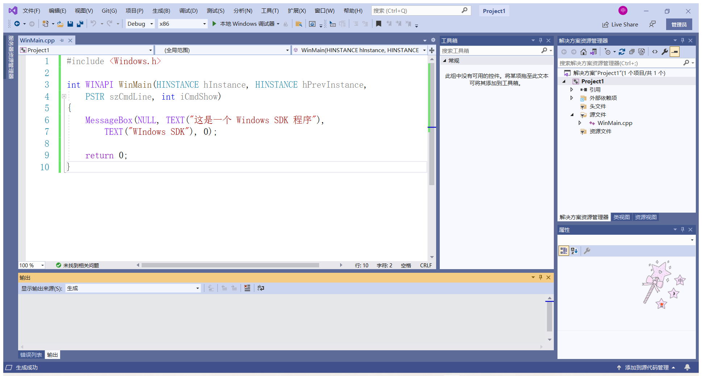Collapse all nodes in Solution Explorer
Viewport: 702px width, 376px height.
(x=632, y=52)
